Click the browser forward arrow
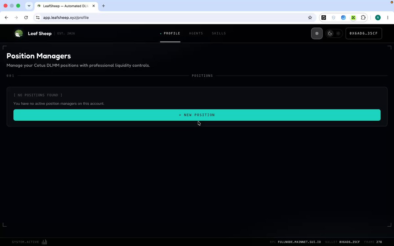 [16, 18]
